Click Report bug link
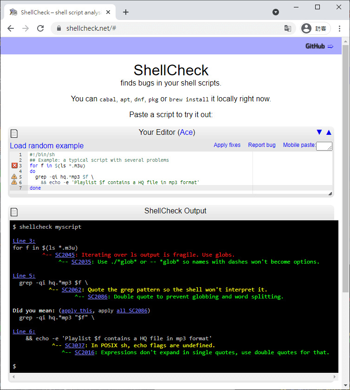 [262, 145]
